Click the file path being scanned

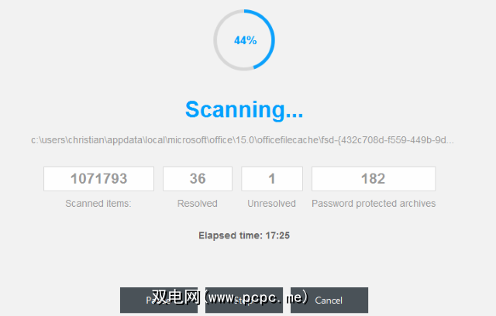(x=243, y=140)
